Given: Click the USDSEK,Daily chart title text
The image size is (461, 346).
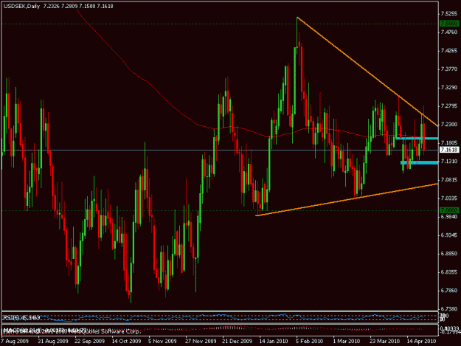Looking at the screenshot, I should [21, 6].
